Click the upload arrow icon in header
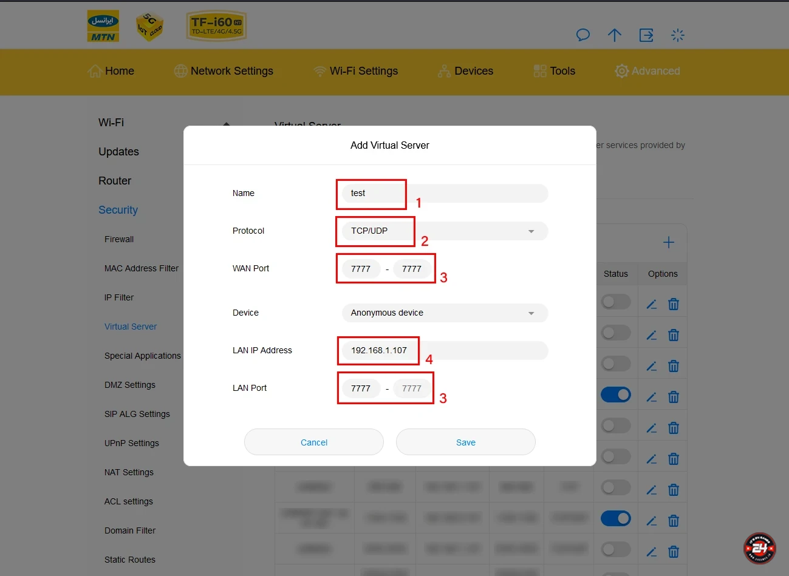Screen dimensions: 789x576 615,35
